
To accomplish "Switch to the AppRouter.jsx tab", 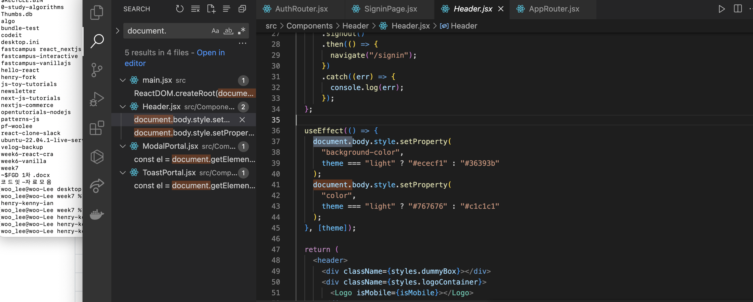I will coord(553,9).
